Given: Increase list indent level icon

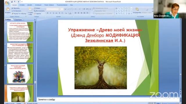Looking at the screenshot, I should (87, 9).
